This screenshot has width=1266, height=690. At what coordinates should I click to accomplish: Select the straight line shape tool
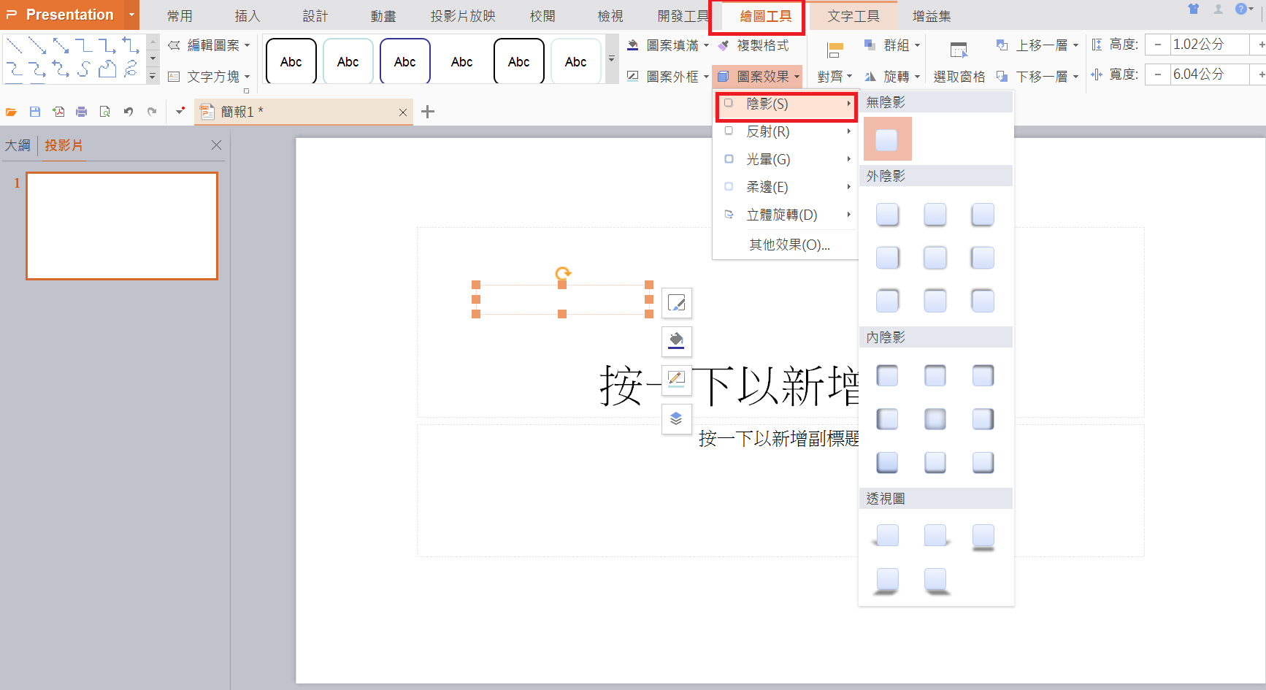14,46
